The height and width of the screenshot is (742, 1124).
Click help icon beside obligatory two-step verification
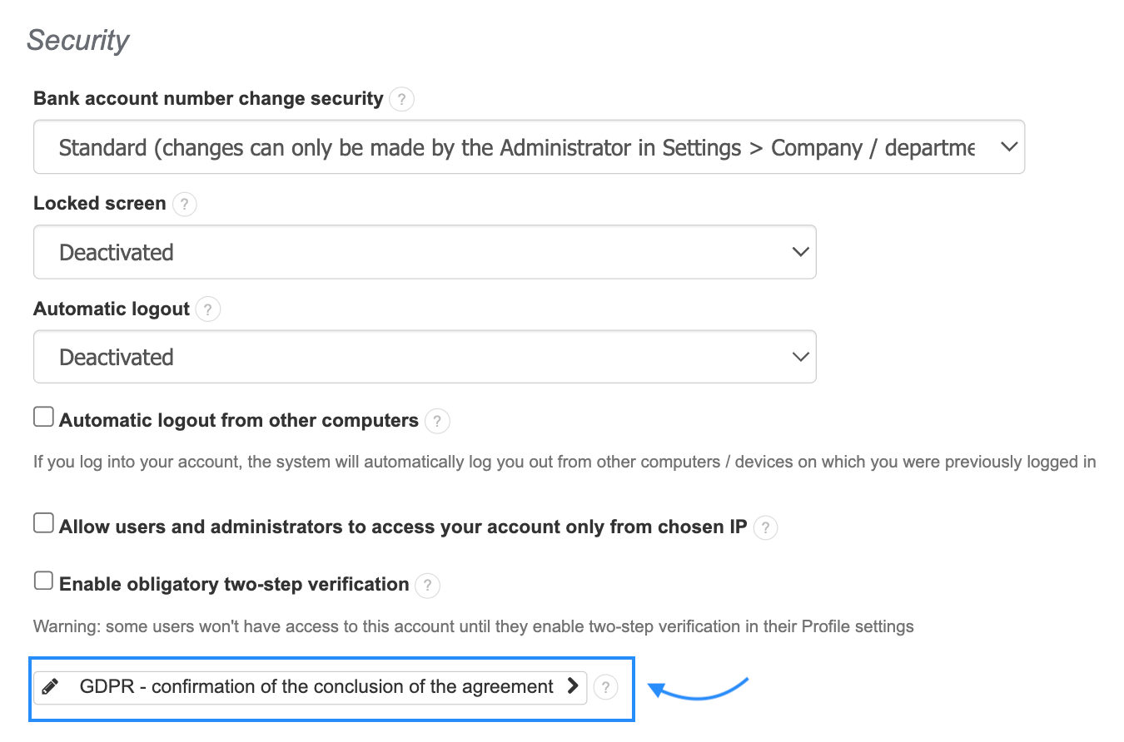pos(427,586)
